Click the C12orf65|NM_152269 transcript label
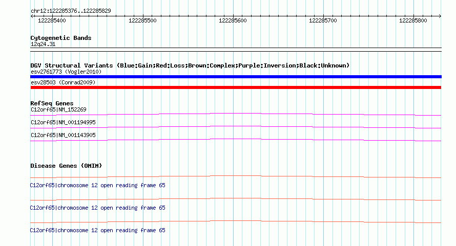The width and height of the screenshot is (456, 246). click(58, 109)
